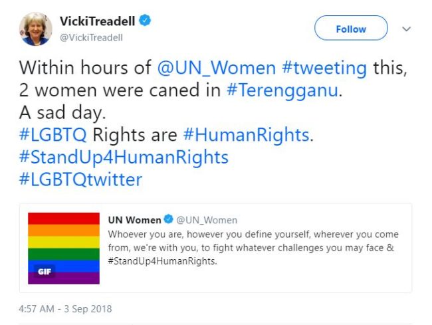
Task: Click the UN Women name in the quoted tweet
Action: coord(134,220)
